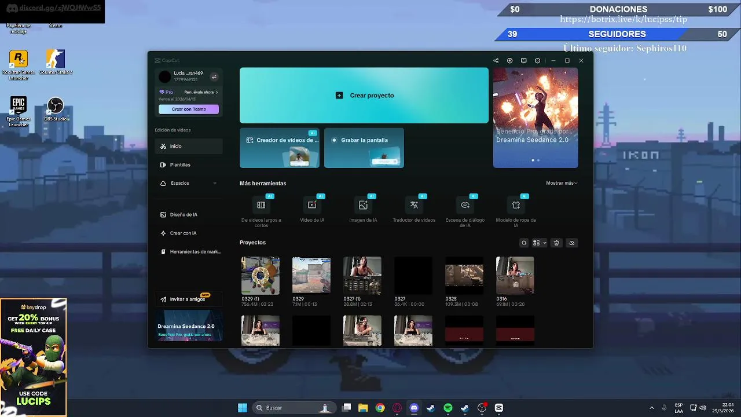Viewport: 741px width, 417px height.
Task: Click the Crear proyecto button
Action: click(364, 96)
